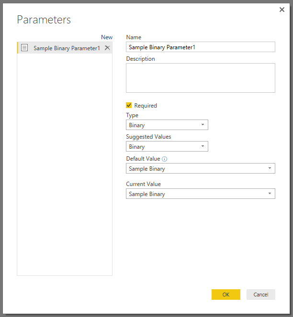Screen dimensions: 293x317
Task: Click into the Description text box
Action: pos(200,77)
